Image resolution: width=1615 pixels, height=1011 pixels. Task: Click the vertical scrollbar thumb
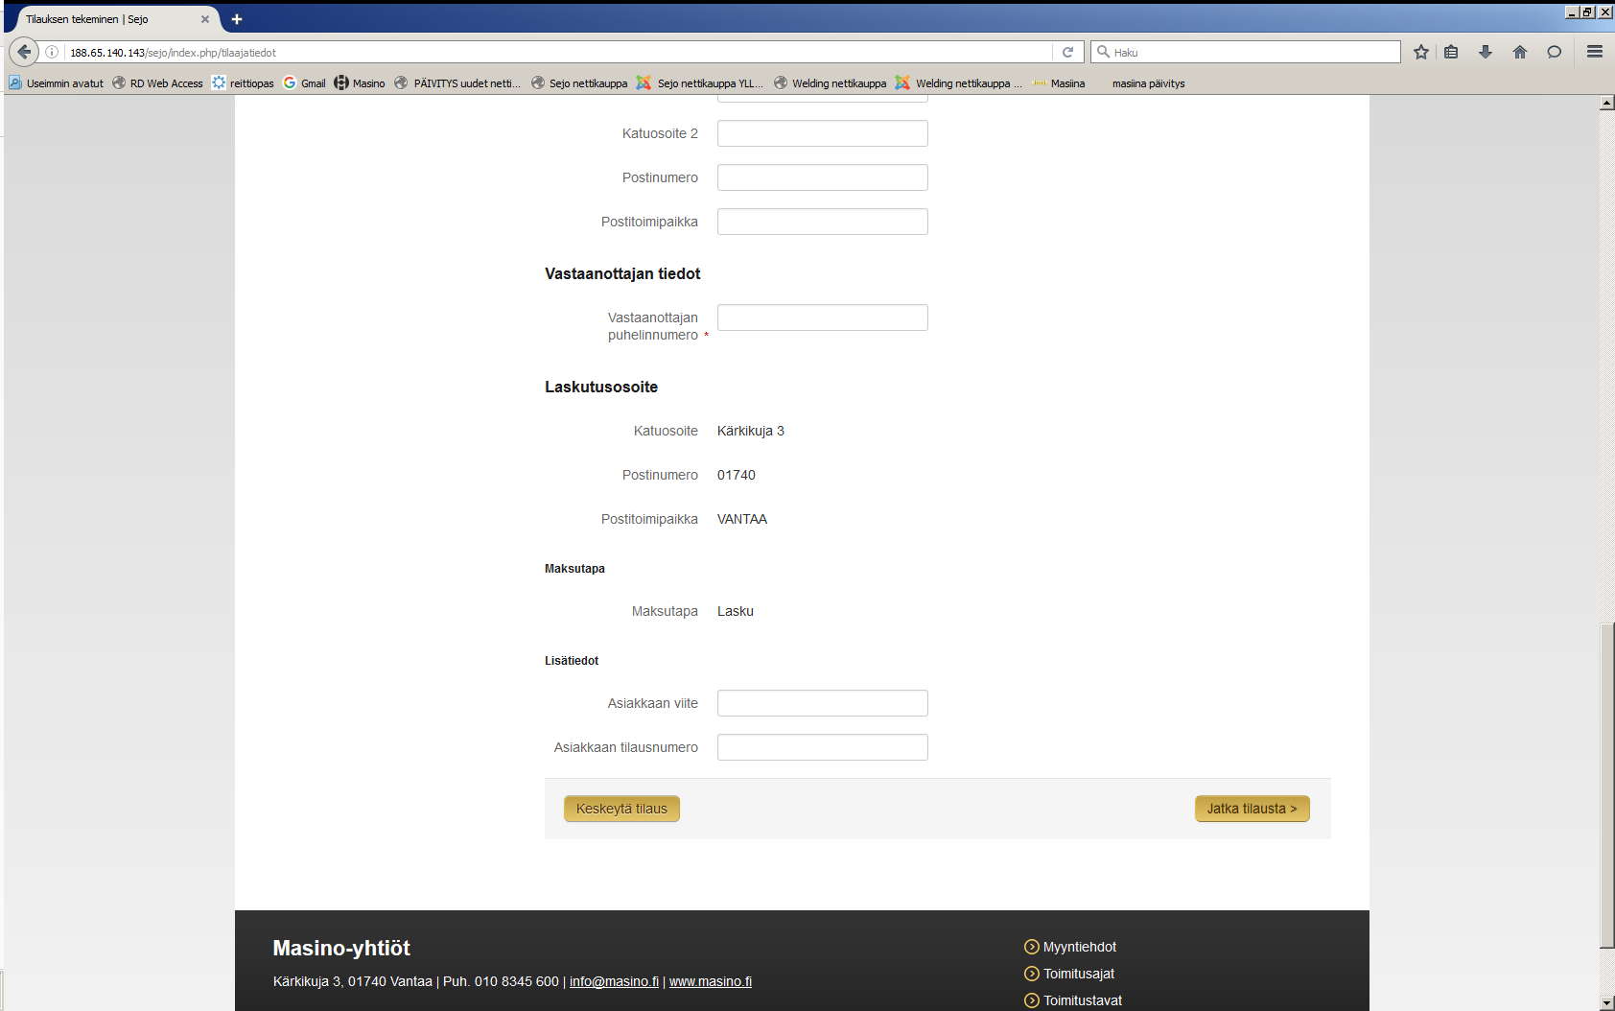tap(1606, 787)
